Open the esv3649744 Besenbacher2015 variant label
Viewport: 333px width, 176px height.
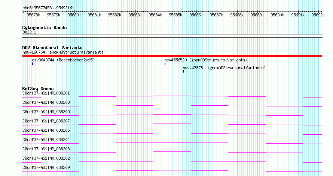click(x=63, y=60)
